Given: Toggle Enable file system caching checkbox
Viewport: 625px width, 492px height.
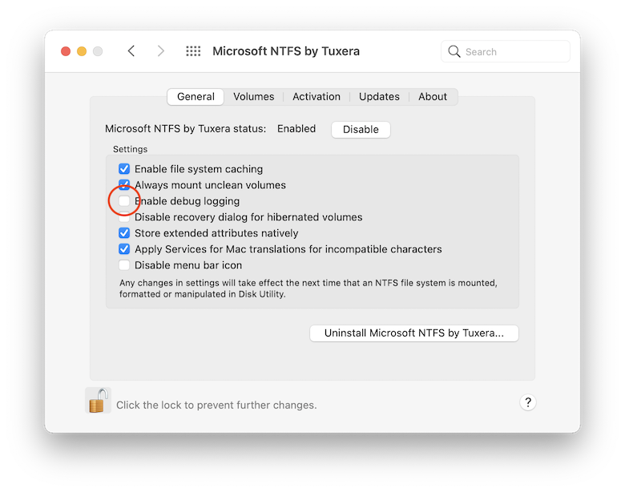Looking at the screenshot, I should (x=124, y=168).
